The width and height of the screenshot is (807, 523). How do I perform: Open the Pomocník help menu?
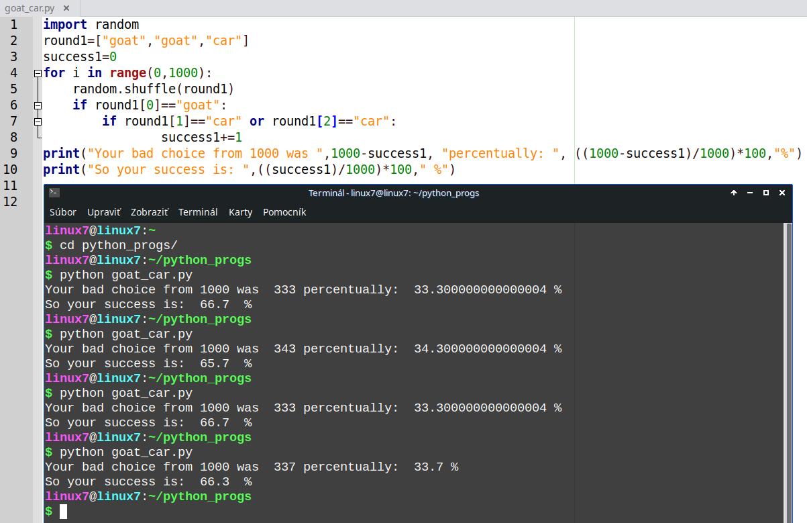284,212
